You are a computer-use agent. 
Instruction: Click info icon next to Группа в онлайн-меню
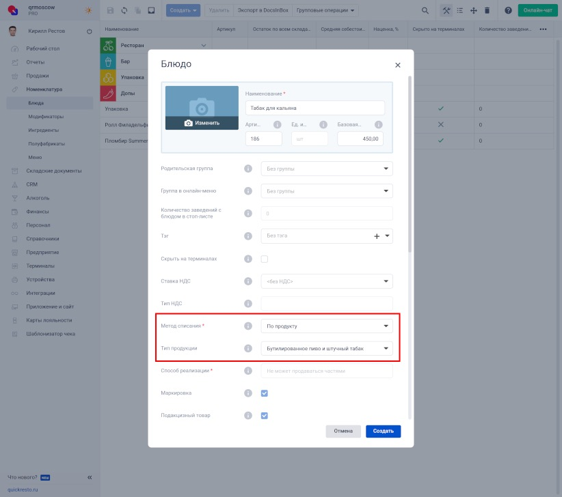click(x=248, y=191)
